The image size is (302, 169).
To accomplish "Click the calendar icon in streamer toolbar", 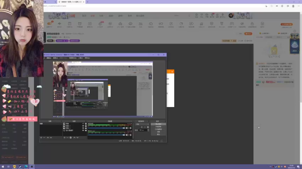I will (x=90, y=24).
